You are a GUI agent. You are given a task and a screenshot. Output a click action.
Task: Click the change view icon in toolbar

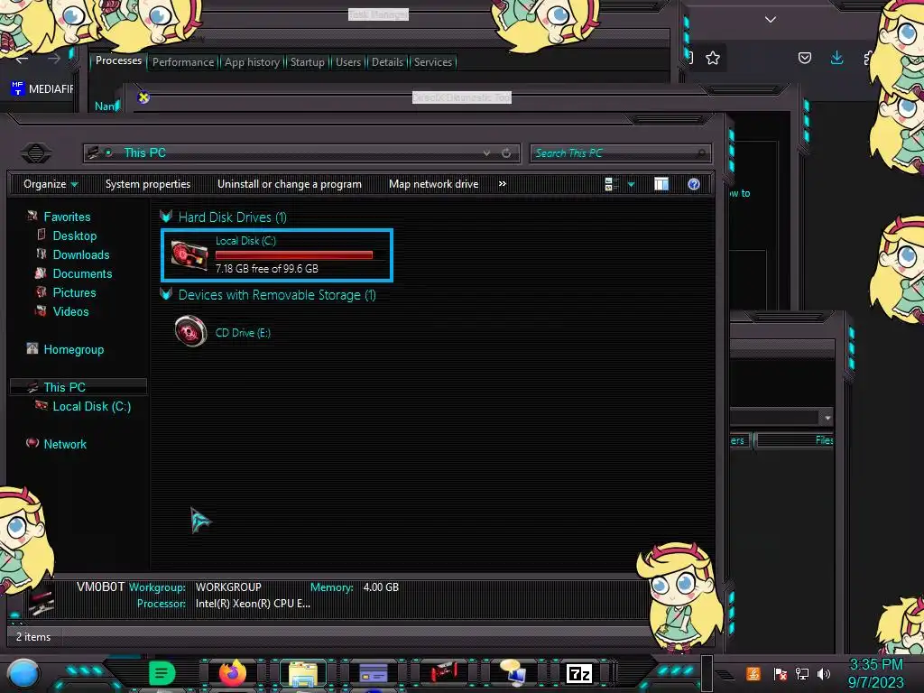612,184
